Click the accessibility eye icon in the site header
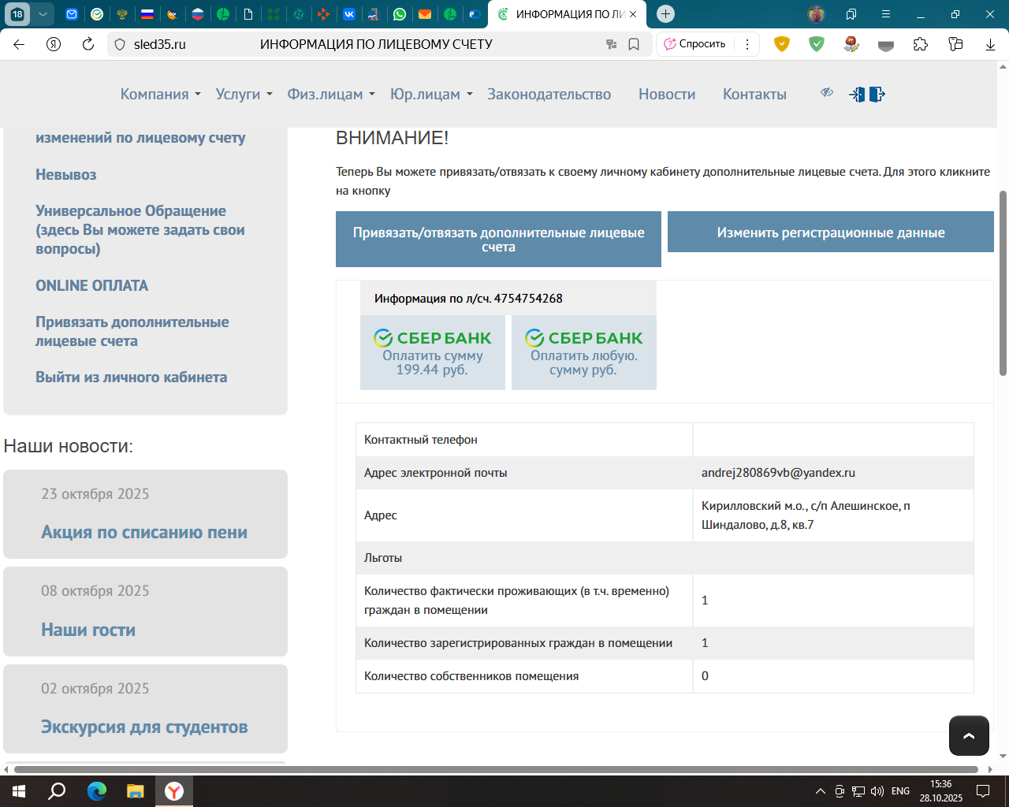The image size is (1009, 807). click(827, 93)
